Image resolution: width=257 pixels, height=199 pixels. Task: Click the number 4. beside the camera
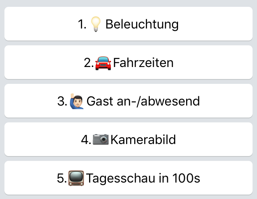coord(86,140)
